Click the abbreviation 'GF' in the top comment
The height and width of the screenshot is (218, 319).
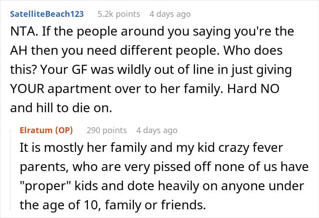(x=80, y=70)
